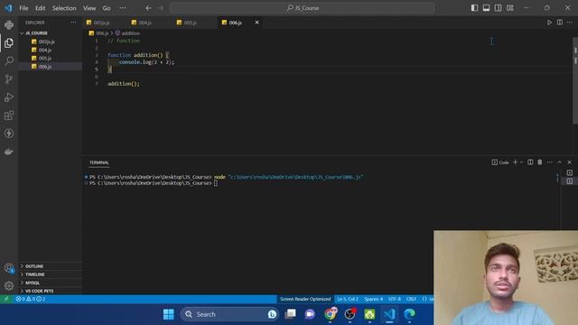Open 004.js in the Explorer tree
578x325 pixels.
coord(45,50)
